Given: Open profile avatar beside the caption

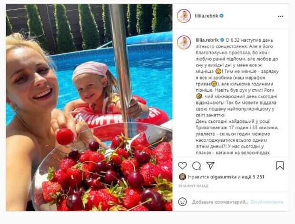Looking at the screenshot, I should tap(184, 42).
